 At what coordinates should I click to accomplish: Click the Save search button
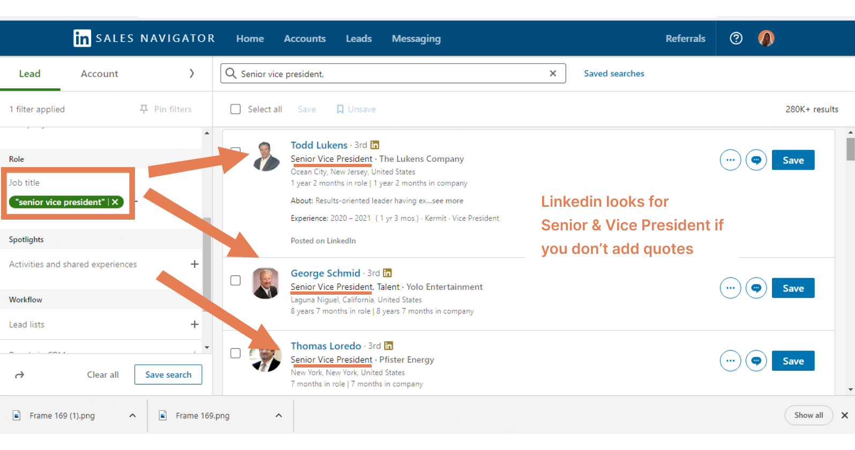[168, 374]
